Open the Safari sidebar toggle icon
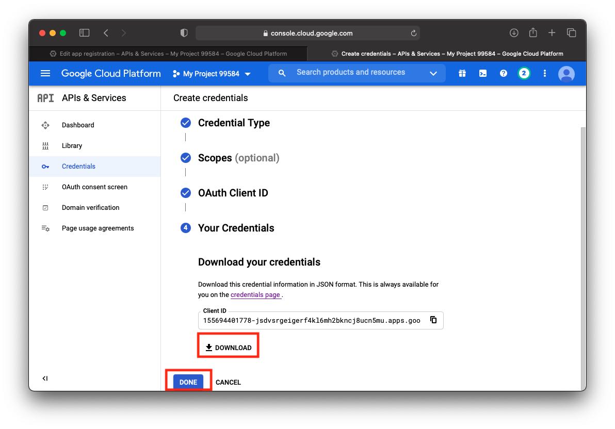The image size is (615, 429). [x=84, y=33]
